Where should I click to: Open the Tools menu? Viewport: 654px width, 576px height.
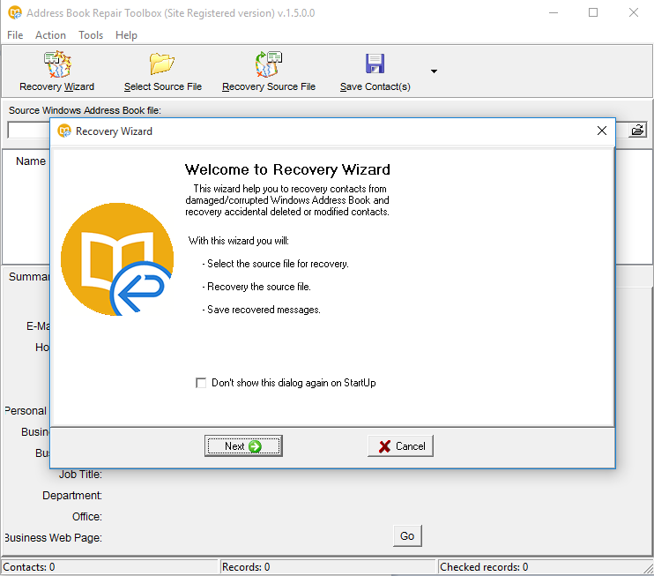(x=91, y=35)
